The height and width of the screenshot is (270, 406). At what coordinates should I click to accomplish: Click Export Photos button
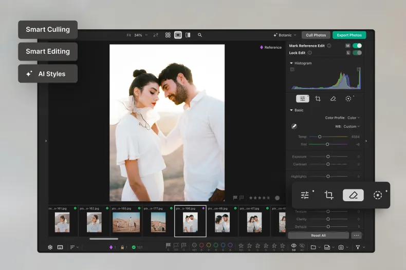349,35
